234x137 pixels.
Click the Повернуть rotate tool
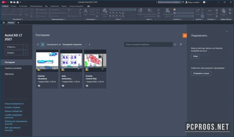pyautogui.click(x=54, y=10)
